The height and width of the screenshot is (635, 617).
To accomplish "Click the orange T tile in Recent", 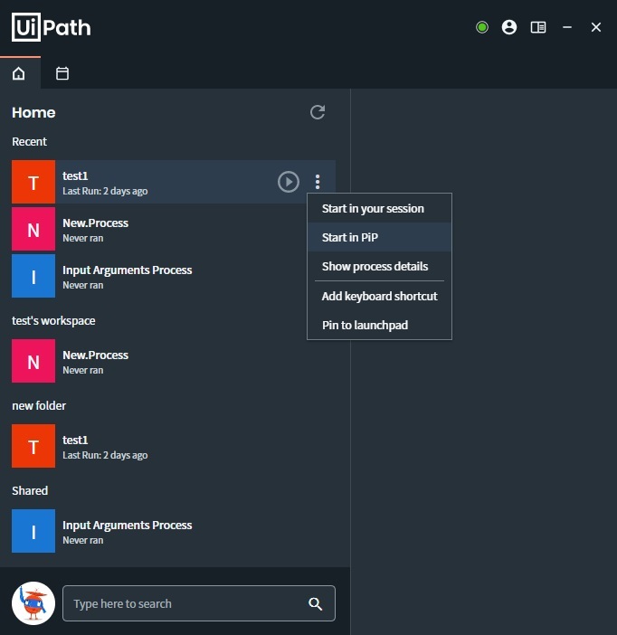I will point(33,182).
